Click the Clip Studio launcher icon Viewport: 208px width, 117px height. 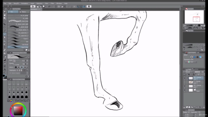click(33, 6)
